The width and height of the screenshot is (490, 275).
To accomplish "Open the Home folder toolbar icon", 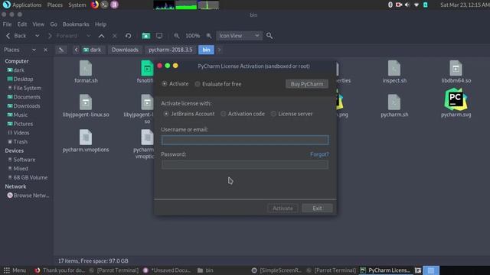I will point(146,36).
